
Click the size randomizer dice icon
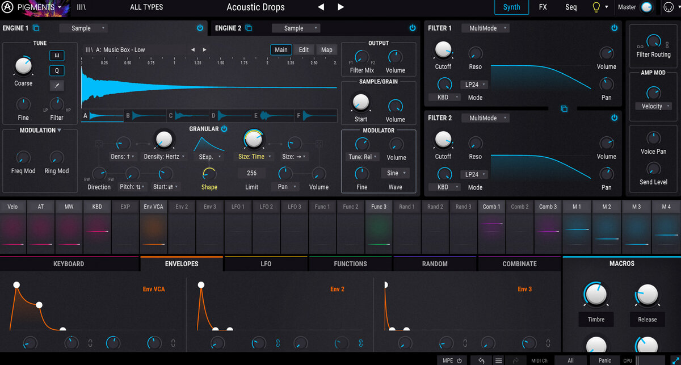(319, 144)
